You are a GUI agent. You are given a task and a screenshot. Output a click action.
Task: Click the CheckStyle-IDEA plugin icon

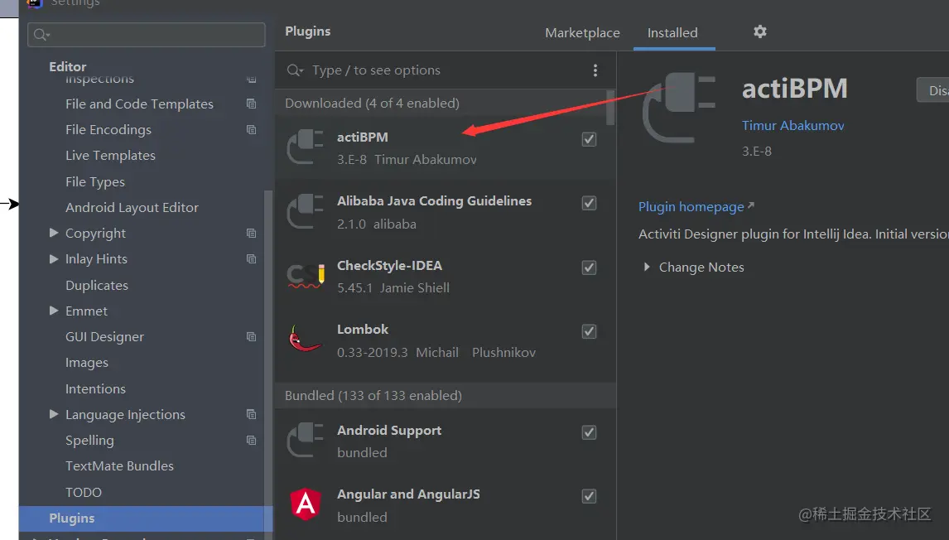coord(305,276)
